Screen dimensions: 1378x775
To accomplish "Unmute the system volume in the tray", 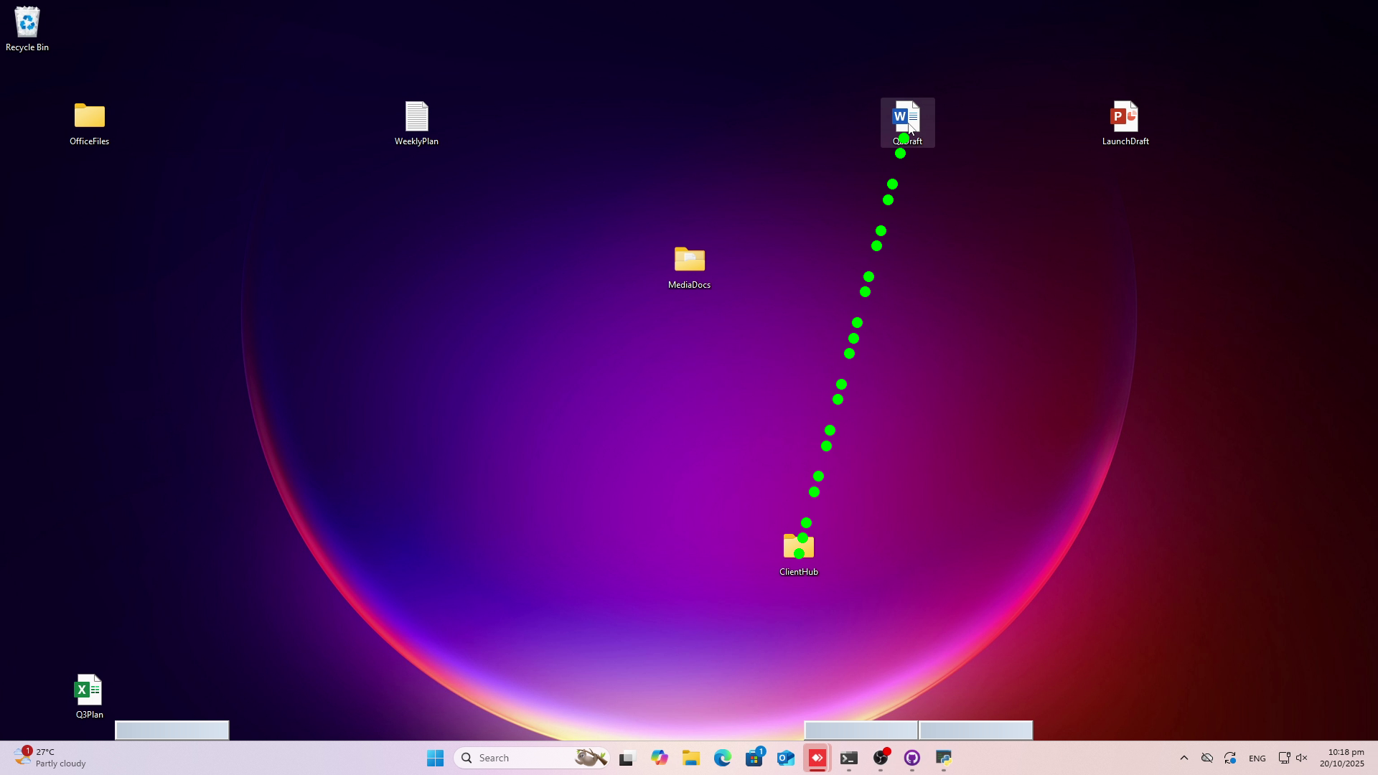I will [x=1301, y=758].
